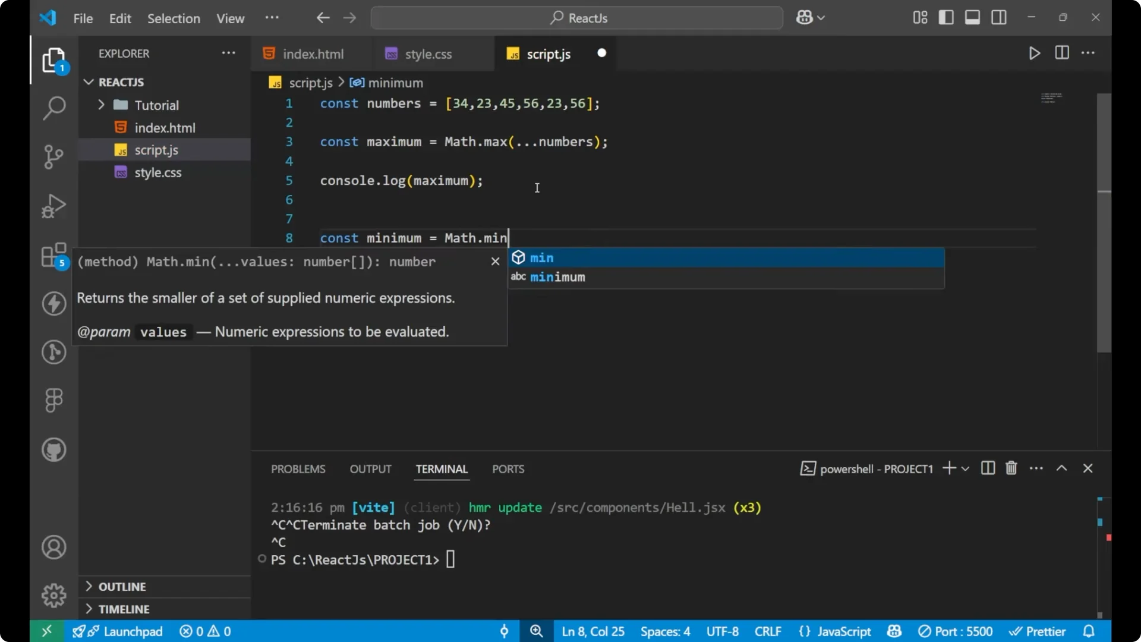Select the min suggestion from IntelliSense
Viewport: 1141px width, 642px height.
(541, 258)
